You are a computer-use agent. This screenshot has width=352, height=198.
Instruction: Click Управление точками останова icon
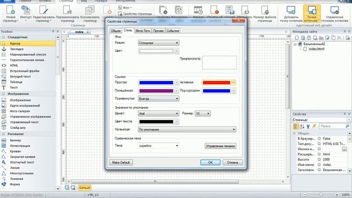(x=334, y=13)
